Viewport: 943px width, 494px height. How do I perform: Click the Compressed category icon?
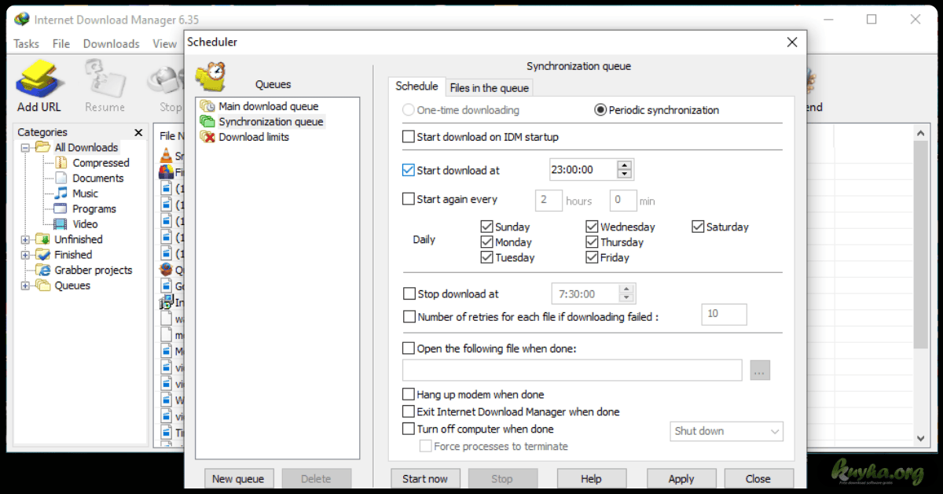(x=61, y=163)
